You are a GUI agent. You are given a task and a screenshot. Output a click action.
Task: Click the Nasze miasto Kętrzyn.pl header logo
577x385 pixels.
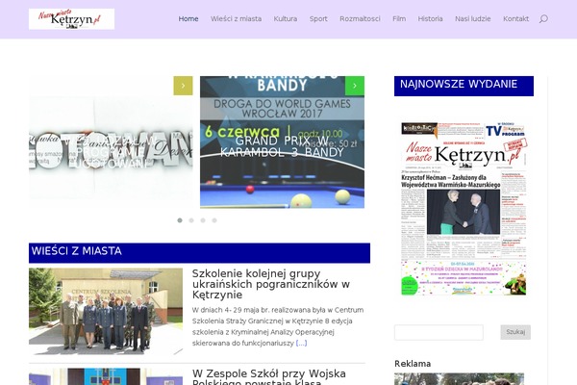71,19
